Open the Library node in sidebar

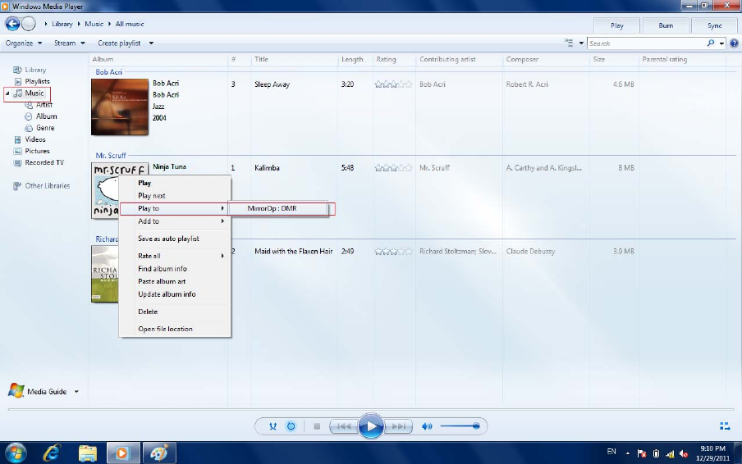(x=30, y=70)
